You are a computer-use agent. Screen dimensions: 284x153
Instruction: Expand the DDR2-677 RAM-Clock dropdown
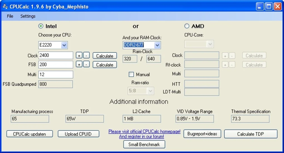(x=157, y=45)
